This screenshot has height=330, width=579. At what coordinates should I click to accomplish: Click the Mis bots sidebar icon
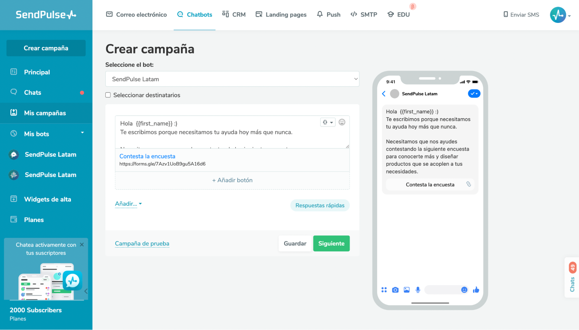tap(14, 133)
